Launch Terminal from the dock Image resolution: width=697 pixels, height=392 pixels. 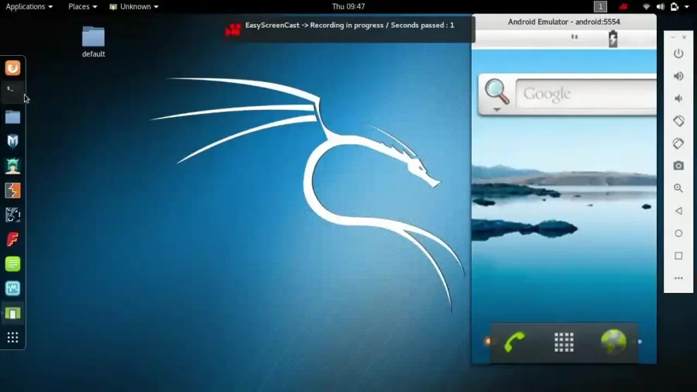click(x=12, y=91)
